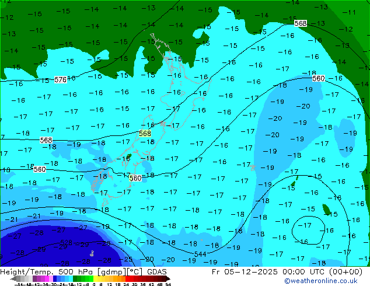Viewport: 370px width, 286px height.
Task: Select the 568 label at the top right
Action: click(301, 23)
